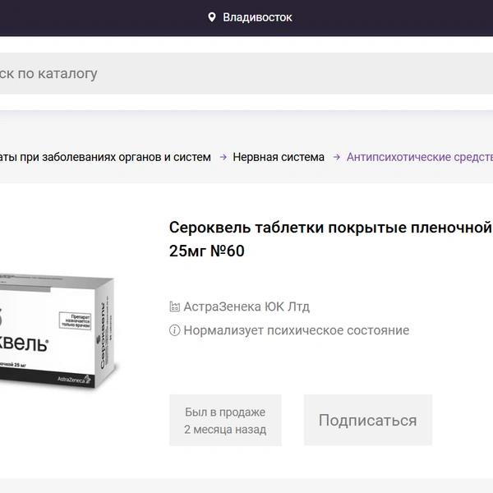Click the location pin icon

tap(212, 17)
